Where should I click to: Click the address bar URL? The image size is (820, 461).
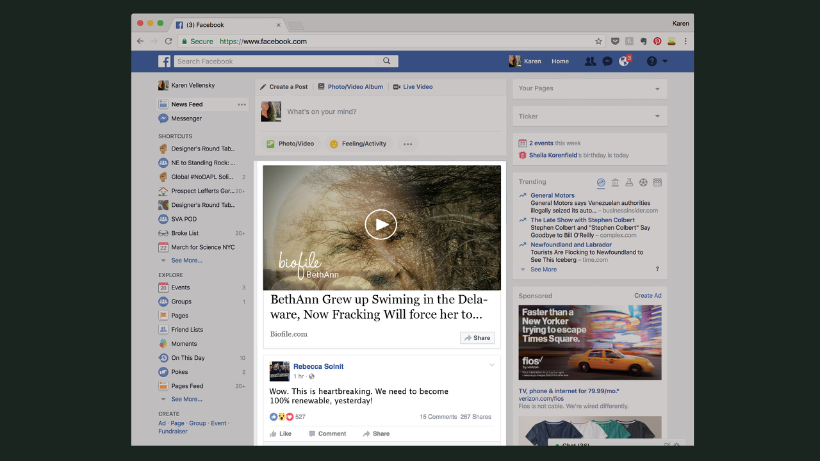(x=263, y=42)
